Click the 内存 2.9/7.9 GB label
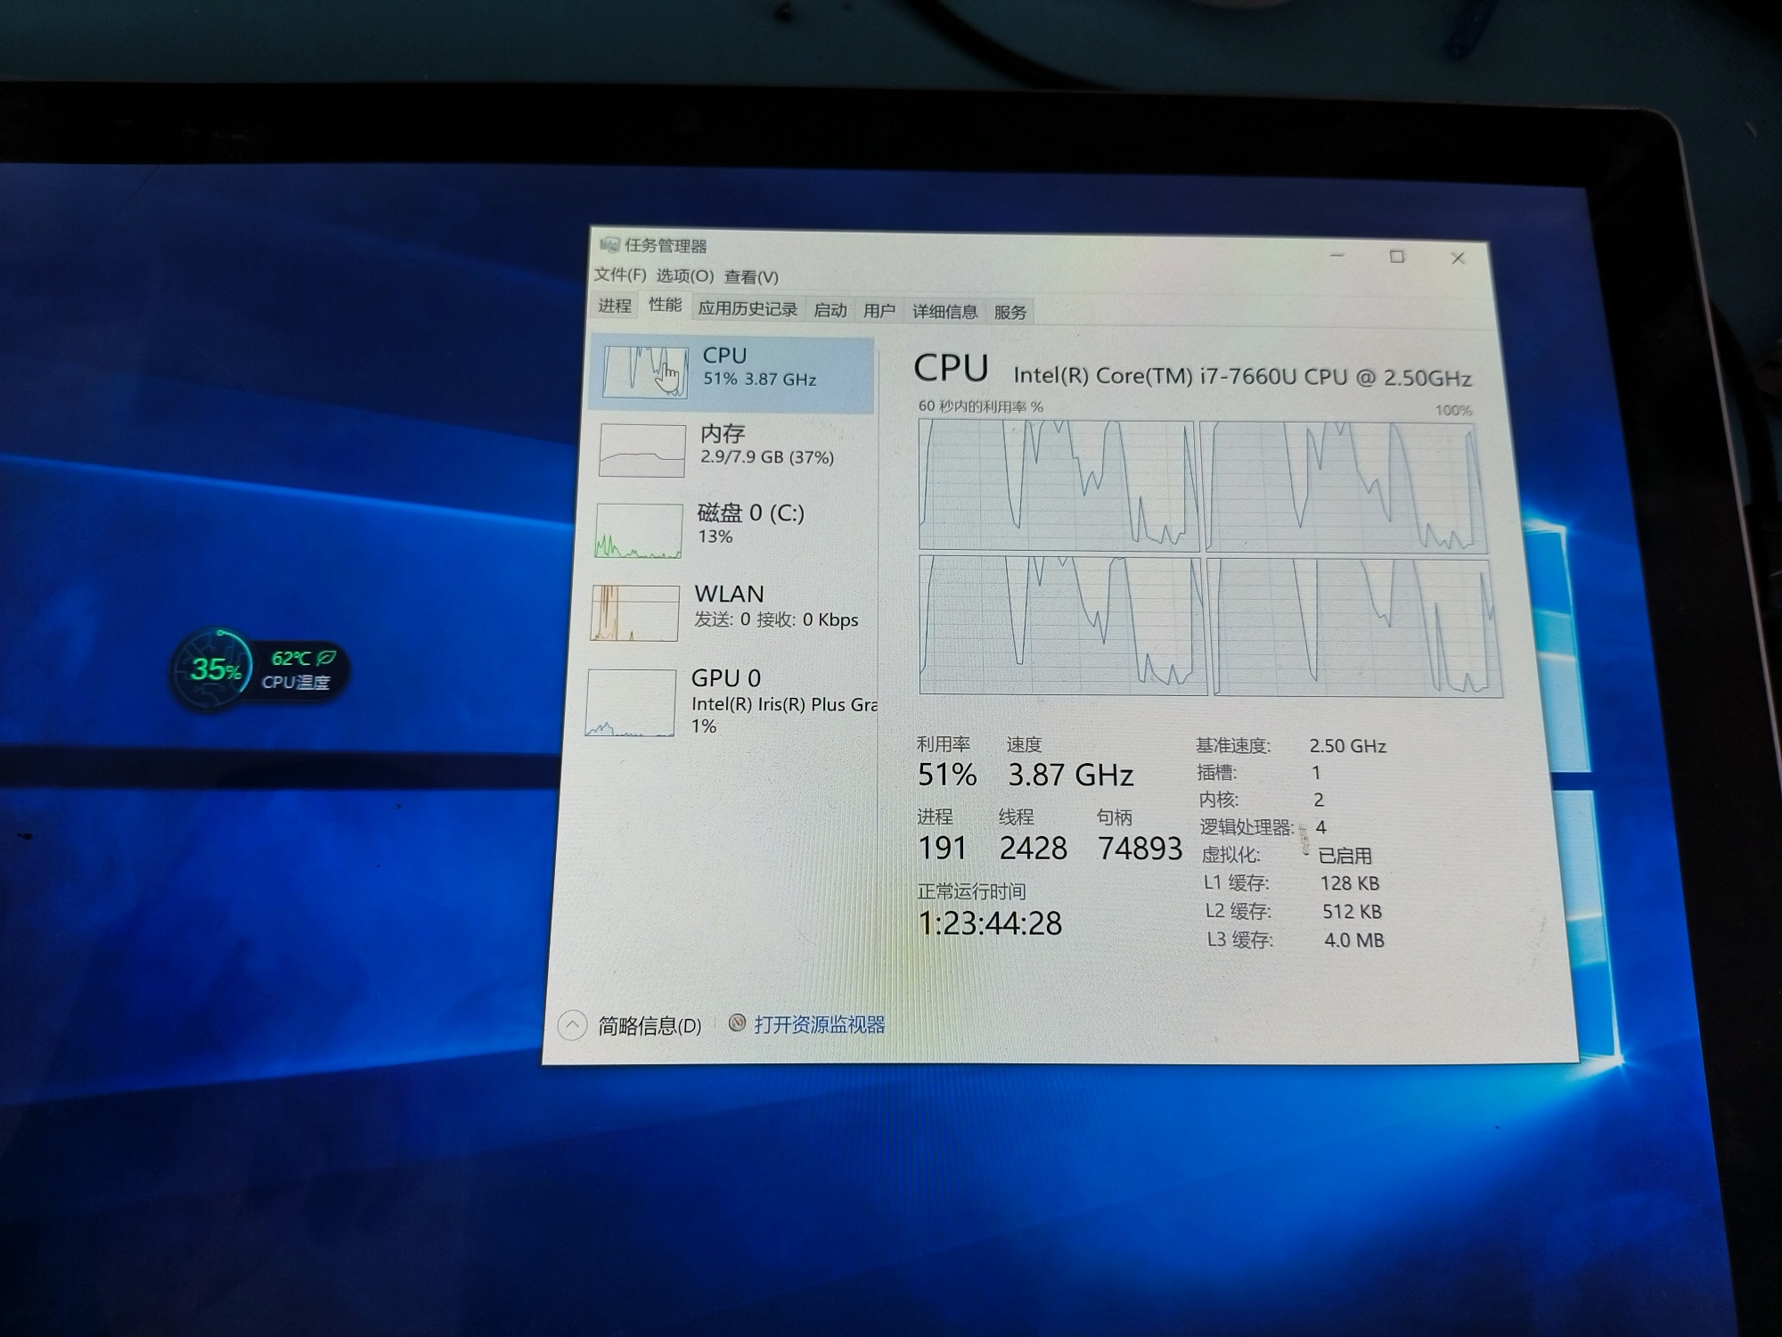The height and width of the screenshot is (1337, 1782). point(766,445)
